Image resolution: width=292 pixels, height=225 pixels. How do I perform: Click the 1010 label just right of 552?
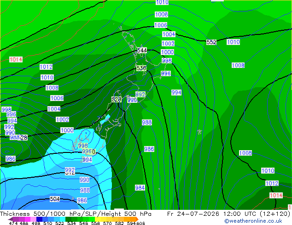click(234, 42)
